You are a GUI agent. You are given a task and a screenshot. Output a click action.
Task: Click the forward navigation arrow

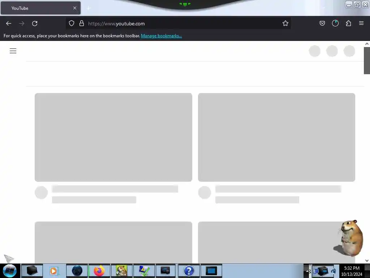22,24
